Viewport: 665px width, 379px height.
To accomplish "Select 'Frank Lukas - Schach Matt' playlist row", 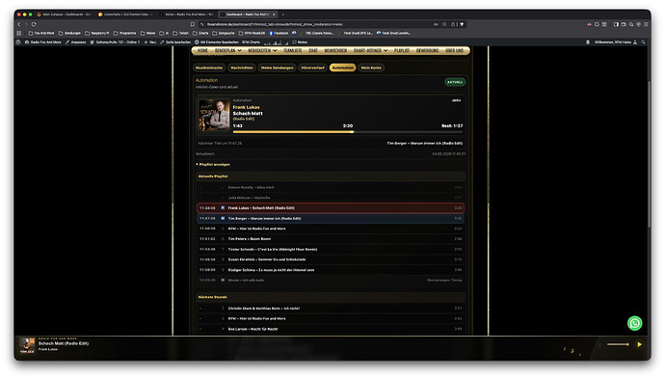I will (x=331, y=208).
